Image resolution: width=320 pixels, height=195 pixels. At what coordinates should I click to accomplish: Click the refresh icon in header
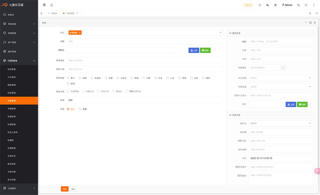(52, 5)
